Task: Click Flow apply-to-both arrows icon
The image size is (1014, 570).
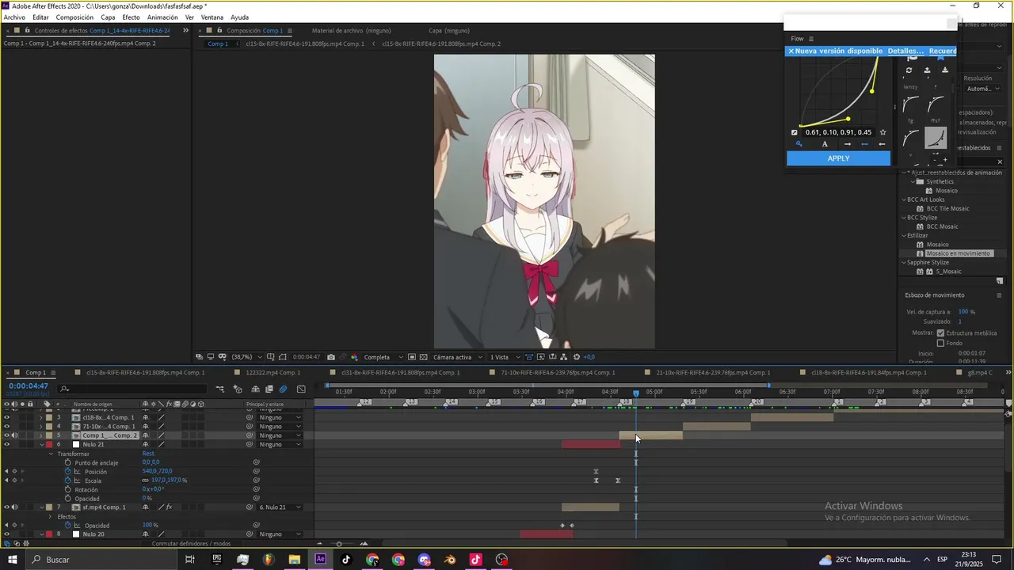Action: 864,144
